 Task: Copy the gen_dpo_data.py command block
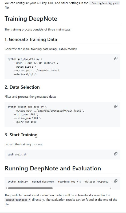click(x=116, y=59)
